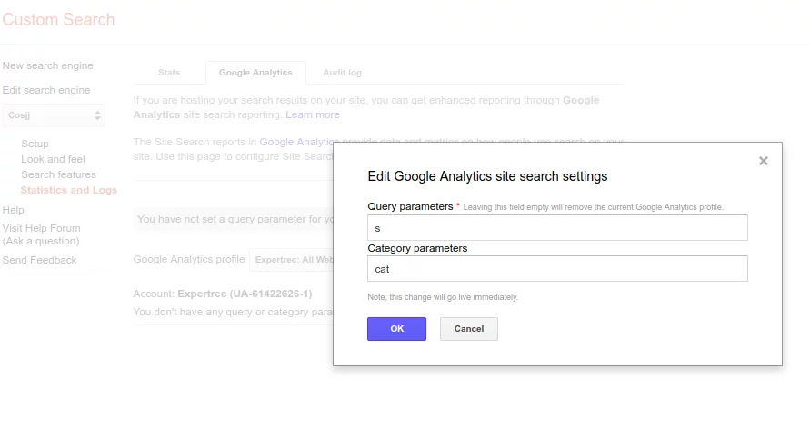Switch to the Stats tab

coord(169,73)
